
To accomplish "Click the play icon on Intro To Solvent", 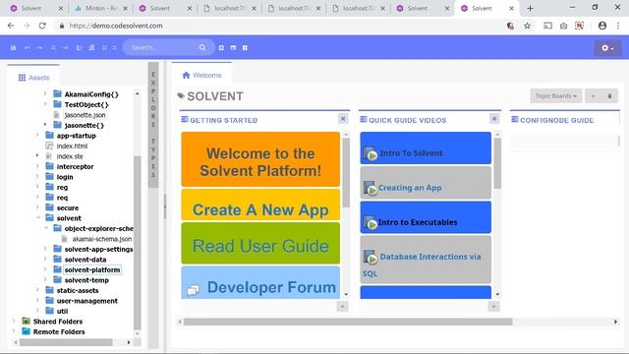I will point(371,153).
